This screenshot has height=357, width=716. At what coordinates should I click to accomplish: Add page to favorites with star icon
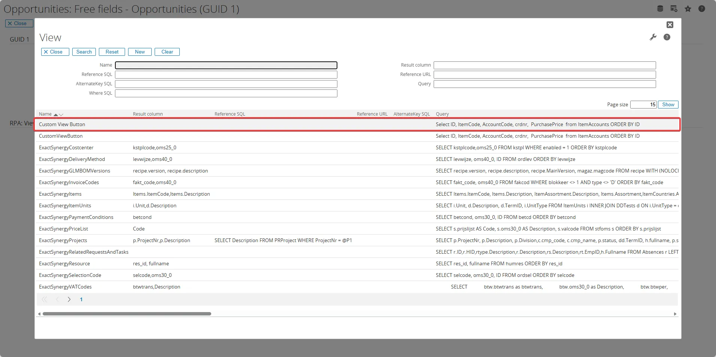[x=688, y=9]
